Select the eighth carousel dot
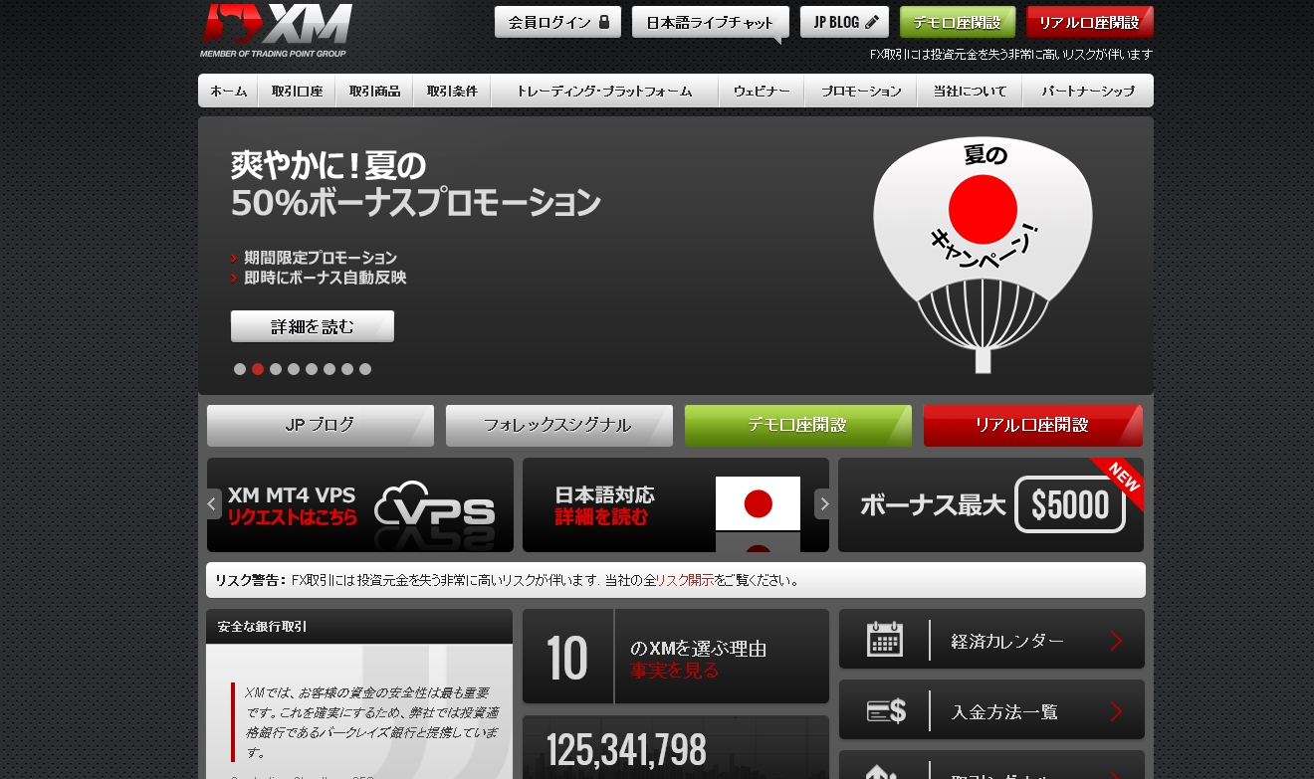 coord(365,369)
